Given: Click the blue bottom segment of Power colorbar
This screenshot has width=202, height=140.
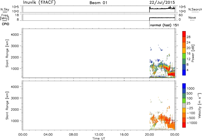Looking at the screenshot, I should click(184, 73).
